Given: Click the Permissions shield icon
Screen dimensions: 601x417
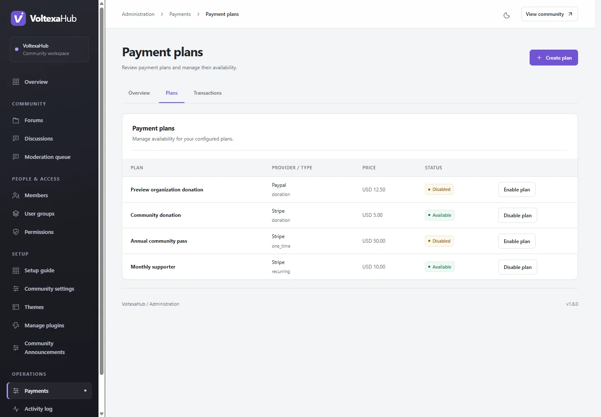Looking at the screenshot, I should point(16,232).
